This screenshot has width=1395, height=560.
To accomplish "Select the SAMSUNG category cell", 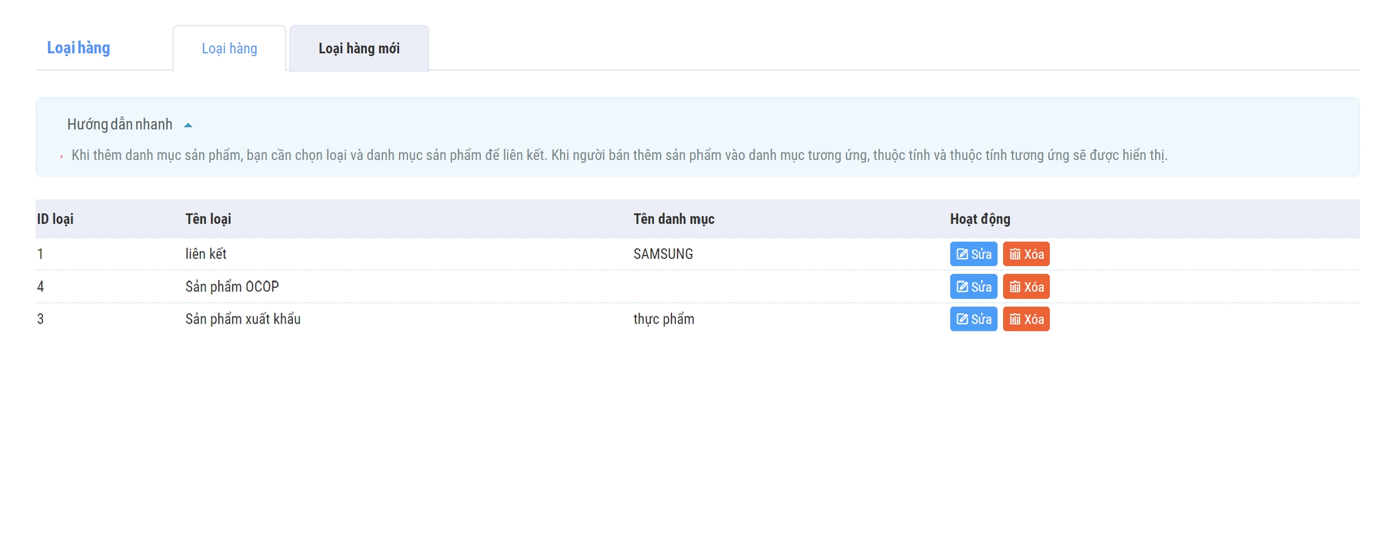I will [x=663, y=254].
